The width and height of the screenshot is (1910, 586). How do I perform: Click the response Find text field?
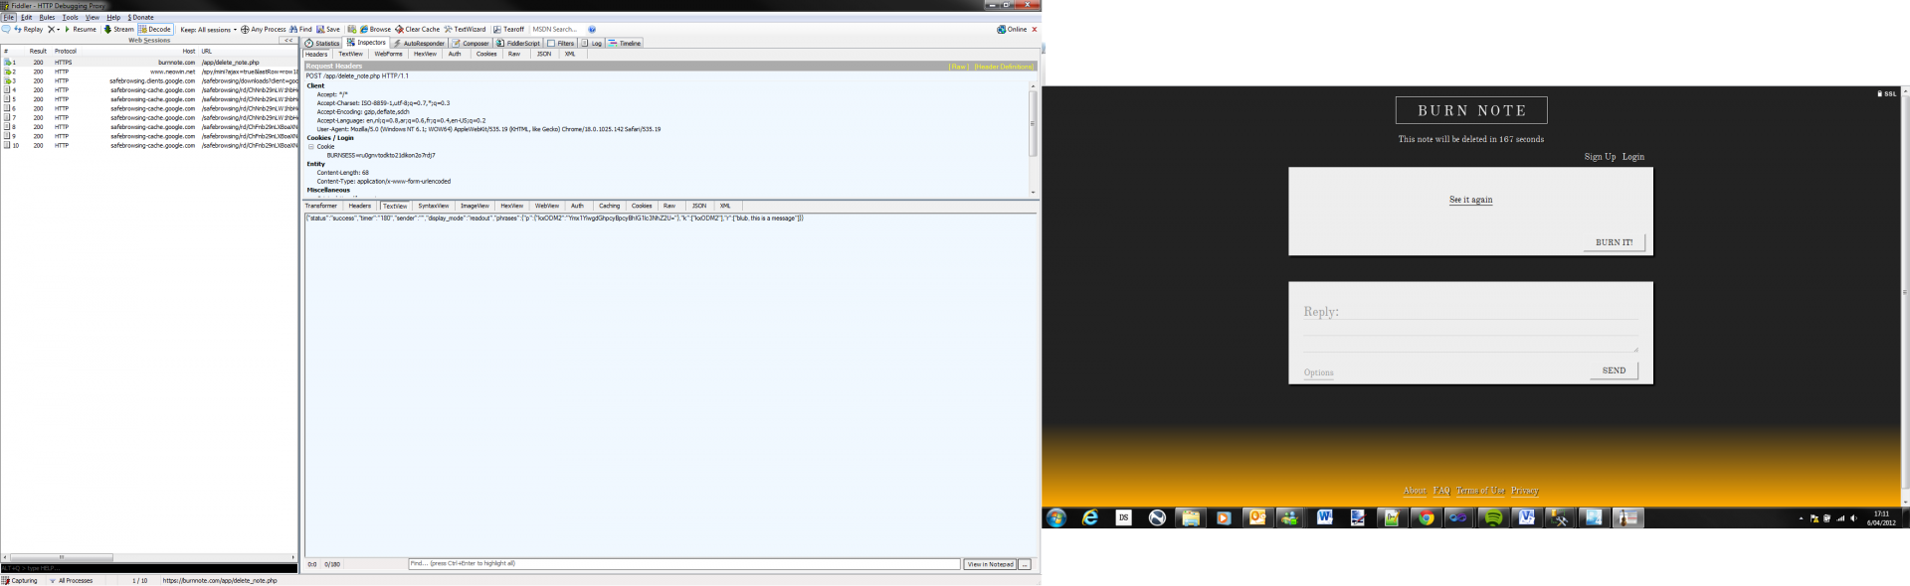tap(684, 564)
